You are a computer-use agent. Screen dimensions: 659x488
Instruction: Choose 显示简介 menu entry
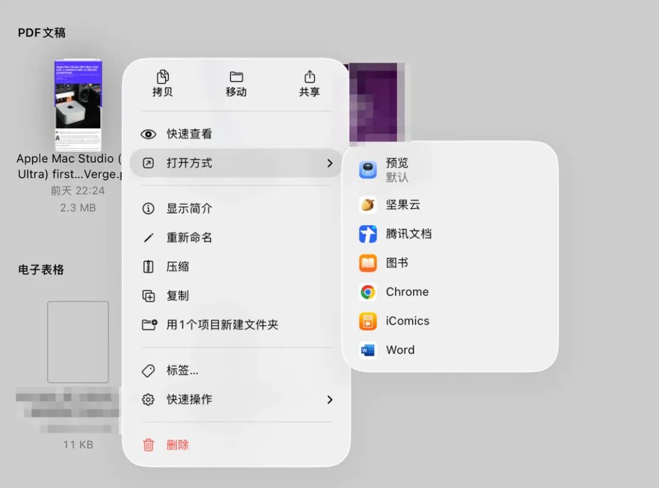point(236,208)
